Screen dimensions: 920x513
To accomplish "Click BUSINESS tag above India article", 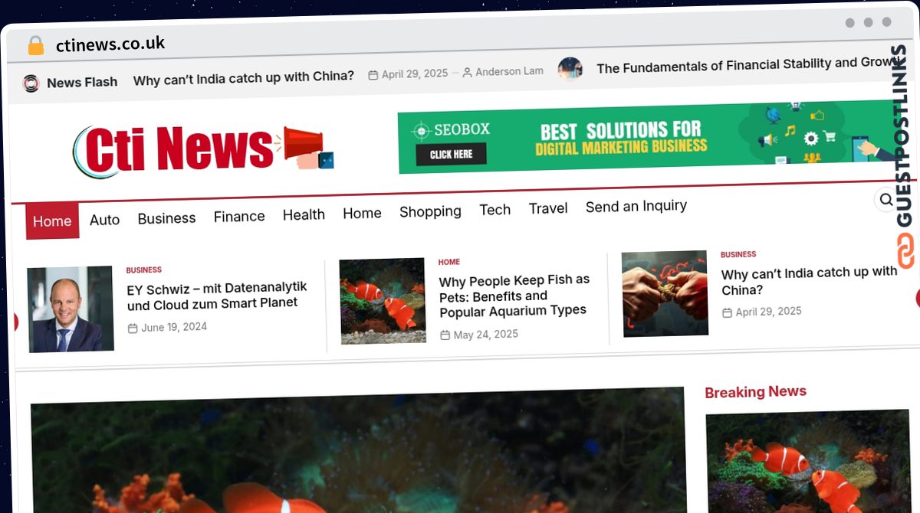I will (738, 255).
